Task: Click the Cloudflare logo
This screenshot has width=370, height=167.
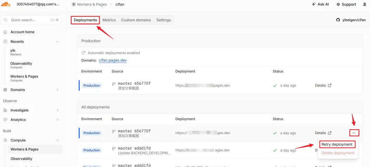Action: (x=6, y=4)
